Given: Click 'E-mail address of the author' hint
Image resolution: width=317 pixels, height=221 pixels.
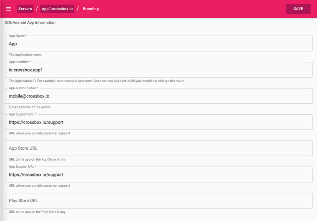Looking at the screenshot, I should click(x=30, y=107).
